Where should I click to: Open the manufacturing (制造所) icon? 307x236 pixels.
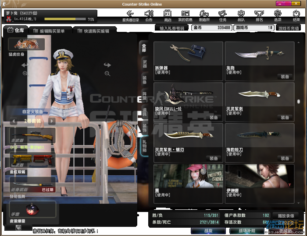[x=204, y=16]
